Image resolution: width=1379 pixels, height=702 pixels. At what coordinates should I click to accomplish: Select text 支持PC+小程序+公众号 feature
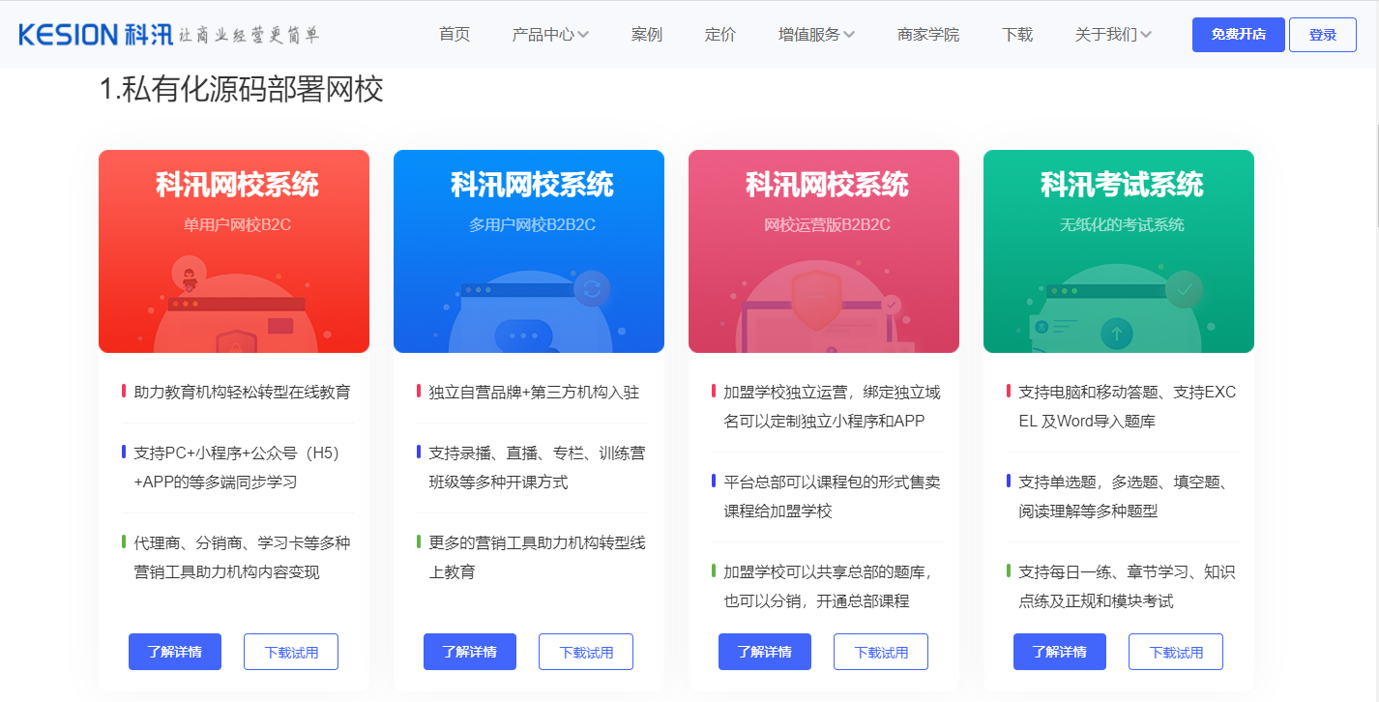pyautogui.click(x=237, y=467)
